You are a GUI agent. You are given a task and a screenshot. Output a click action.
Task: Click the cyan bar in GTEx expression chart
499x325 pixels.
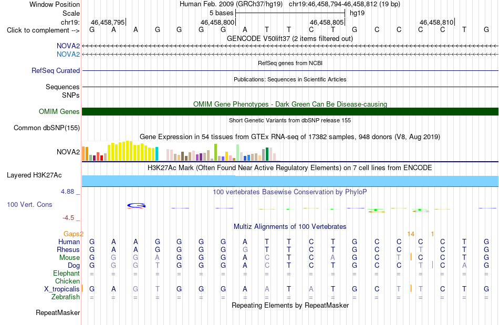pyautogui.click(x=157, y=154)
